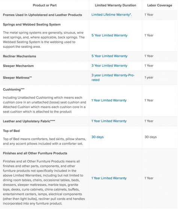Open 1 Year warranty for Finishes and Other Products

[x=109, y=178]
